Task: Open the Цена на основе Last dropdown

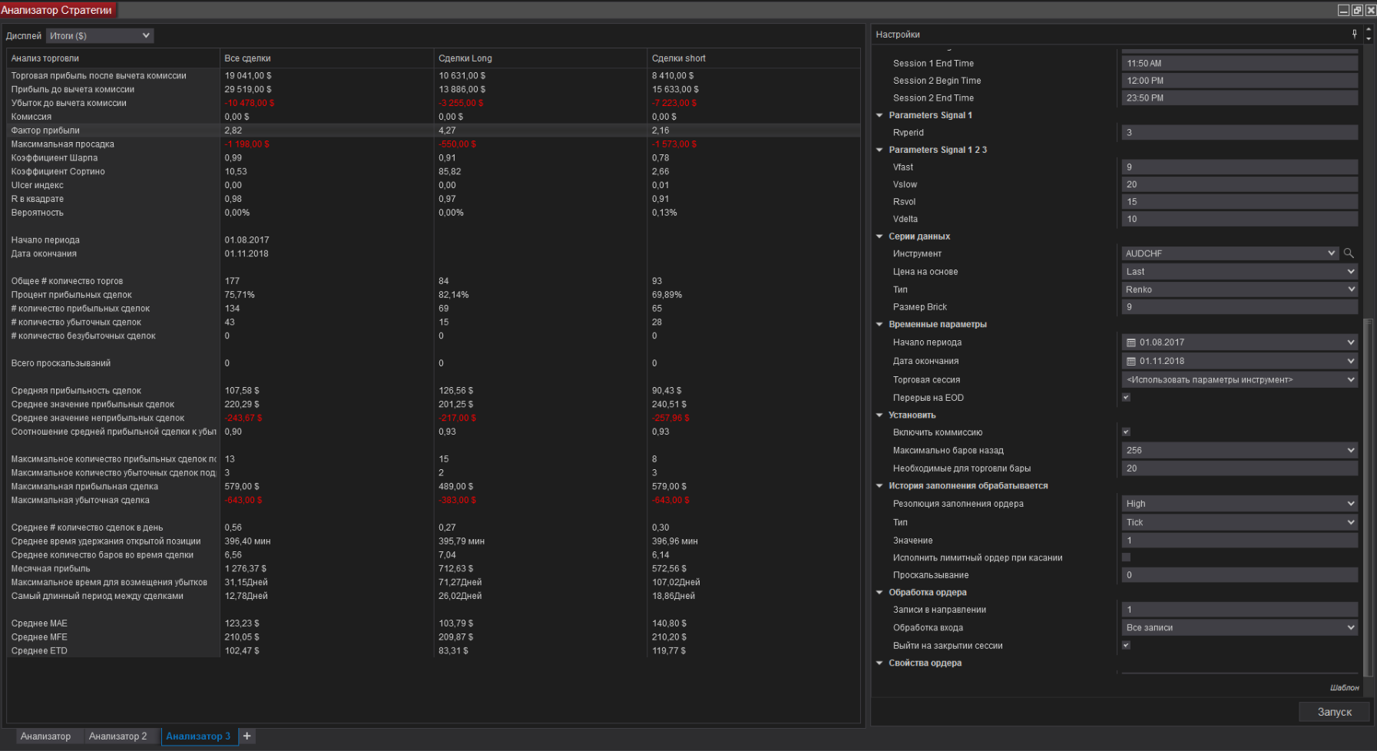Action: point(1240,272)
